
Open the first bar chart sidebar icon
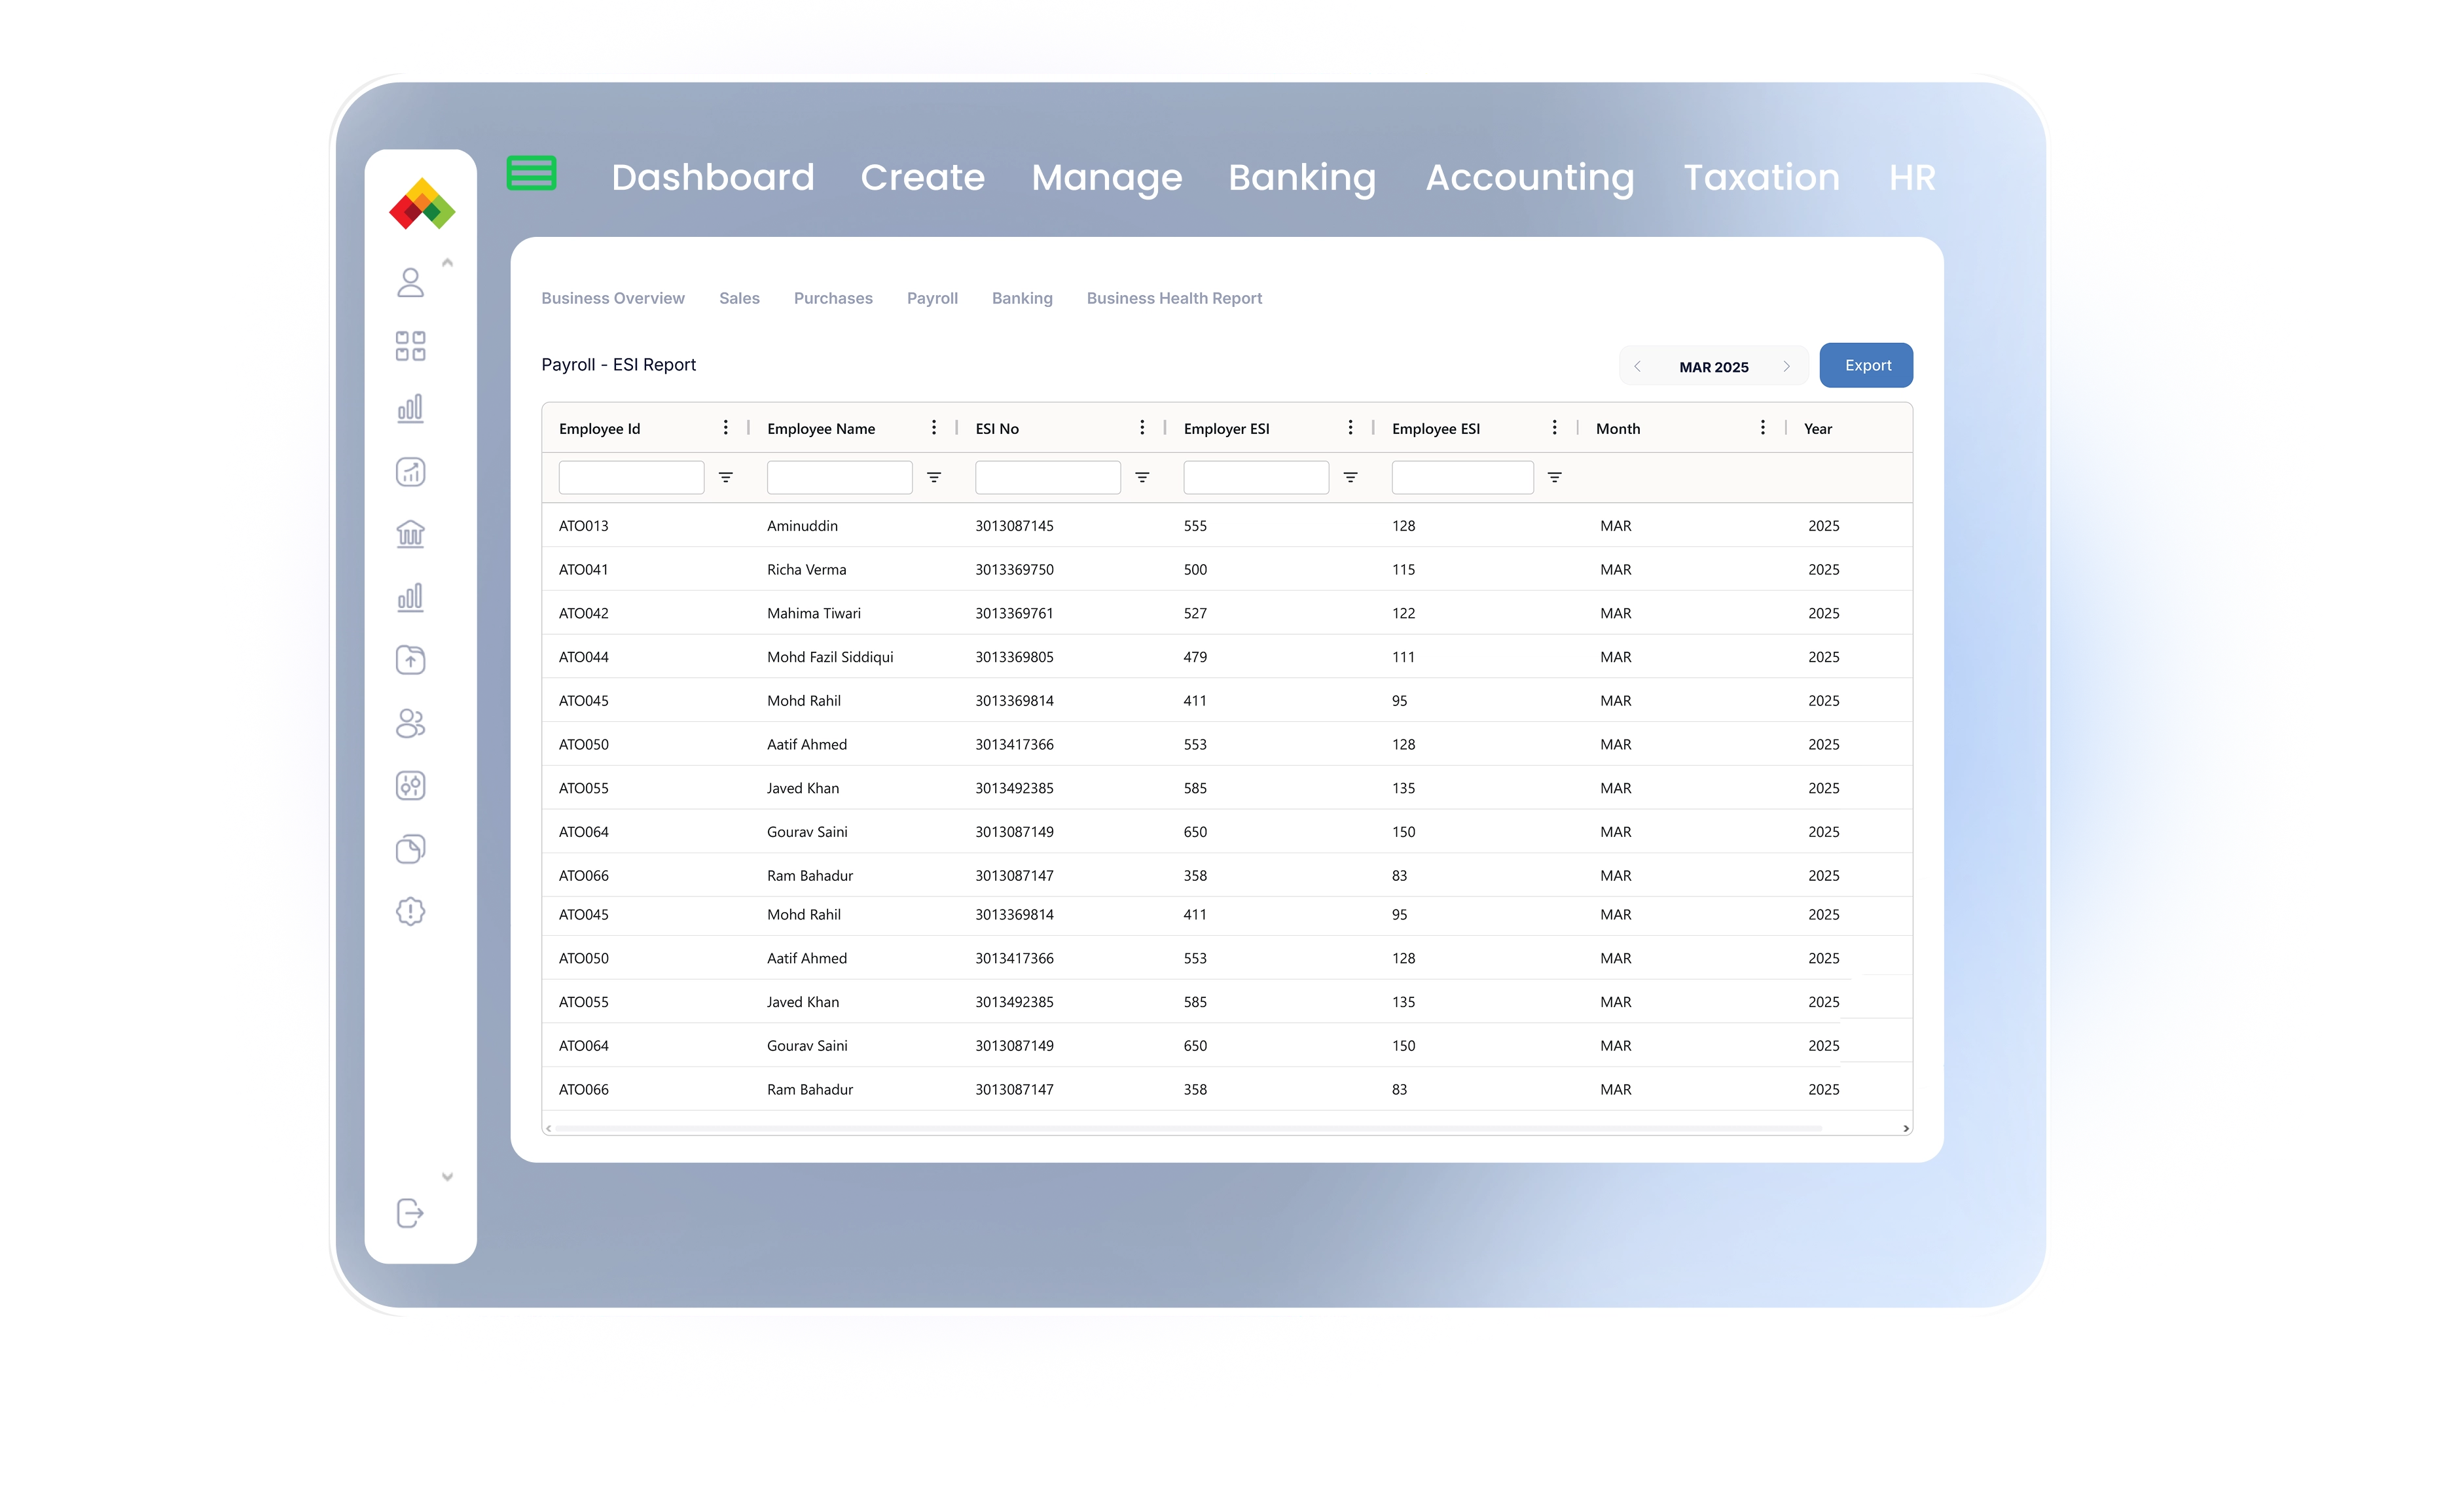coord(410,408)
